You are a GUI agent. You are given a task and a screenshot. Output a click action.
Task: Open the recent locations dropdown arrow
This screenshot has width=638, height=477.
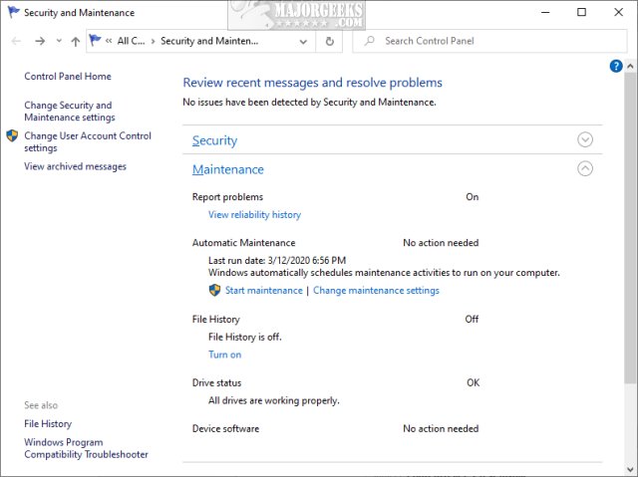[x=59, y=41]
